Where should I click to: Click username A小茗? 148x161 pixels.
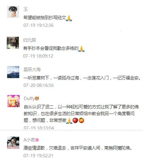click(x=29, y=140)
